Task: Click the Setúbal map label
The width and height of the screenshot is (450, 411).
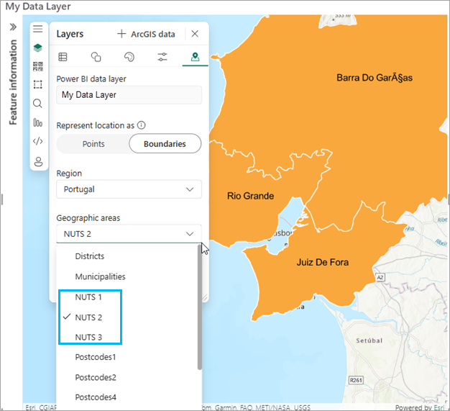Action: pos(369,340)
